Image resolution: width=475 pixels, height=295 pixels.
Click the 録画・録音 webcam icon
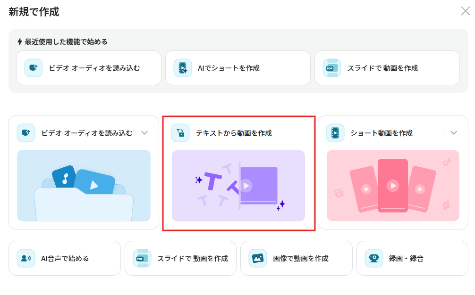(374, 258)
